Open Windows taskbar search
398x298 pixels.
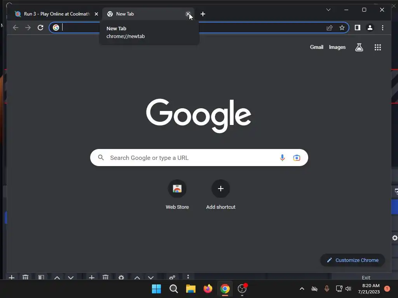point(174,289)
